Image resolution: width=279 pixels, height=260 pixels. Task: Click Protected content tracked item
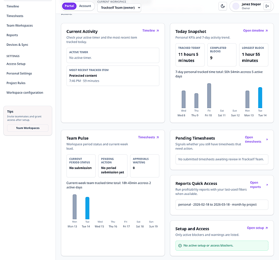click(113, 76)
